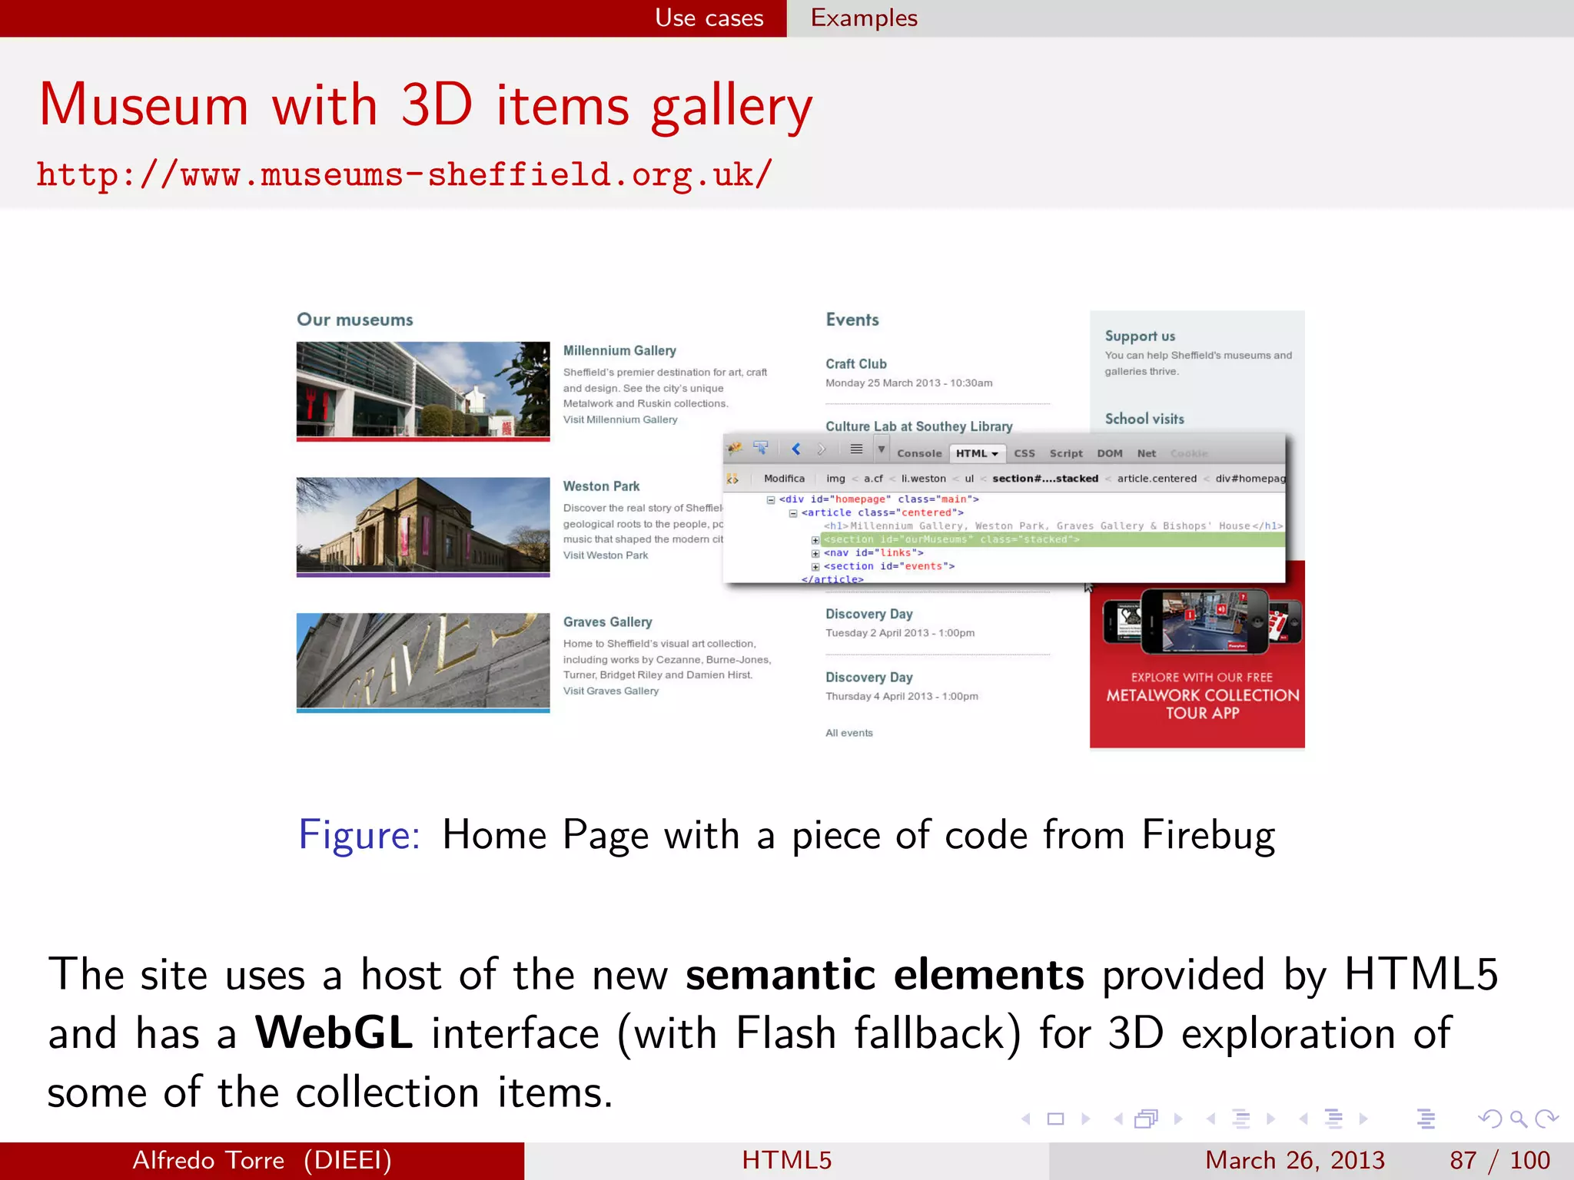
Task: Open the museums-sheffield.org.uk URL
Action: click(x=404, y=174)
